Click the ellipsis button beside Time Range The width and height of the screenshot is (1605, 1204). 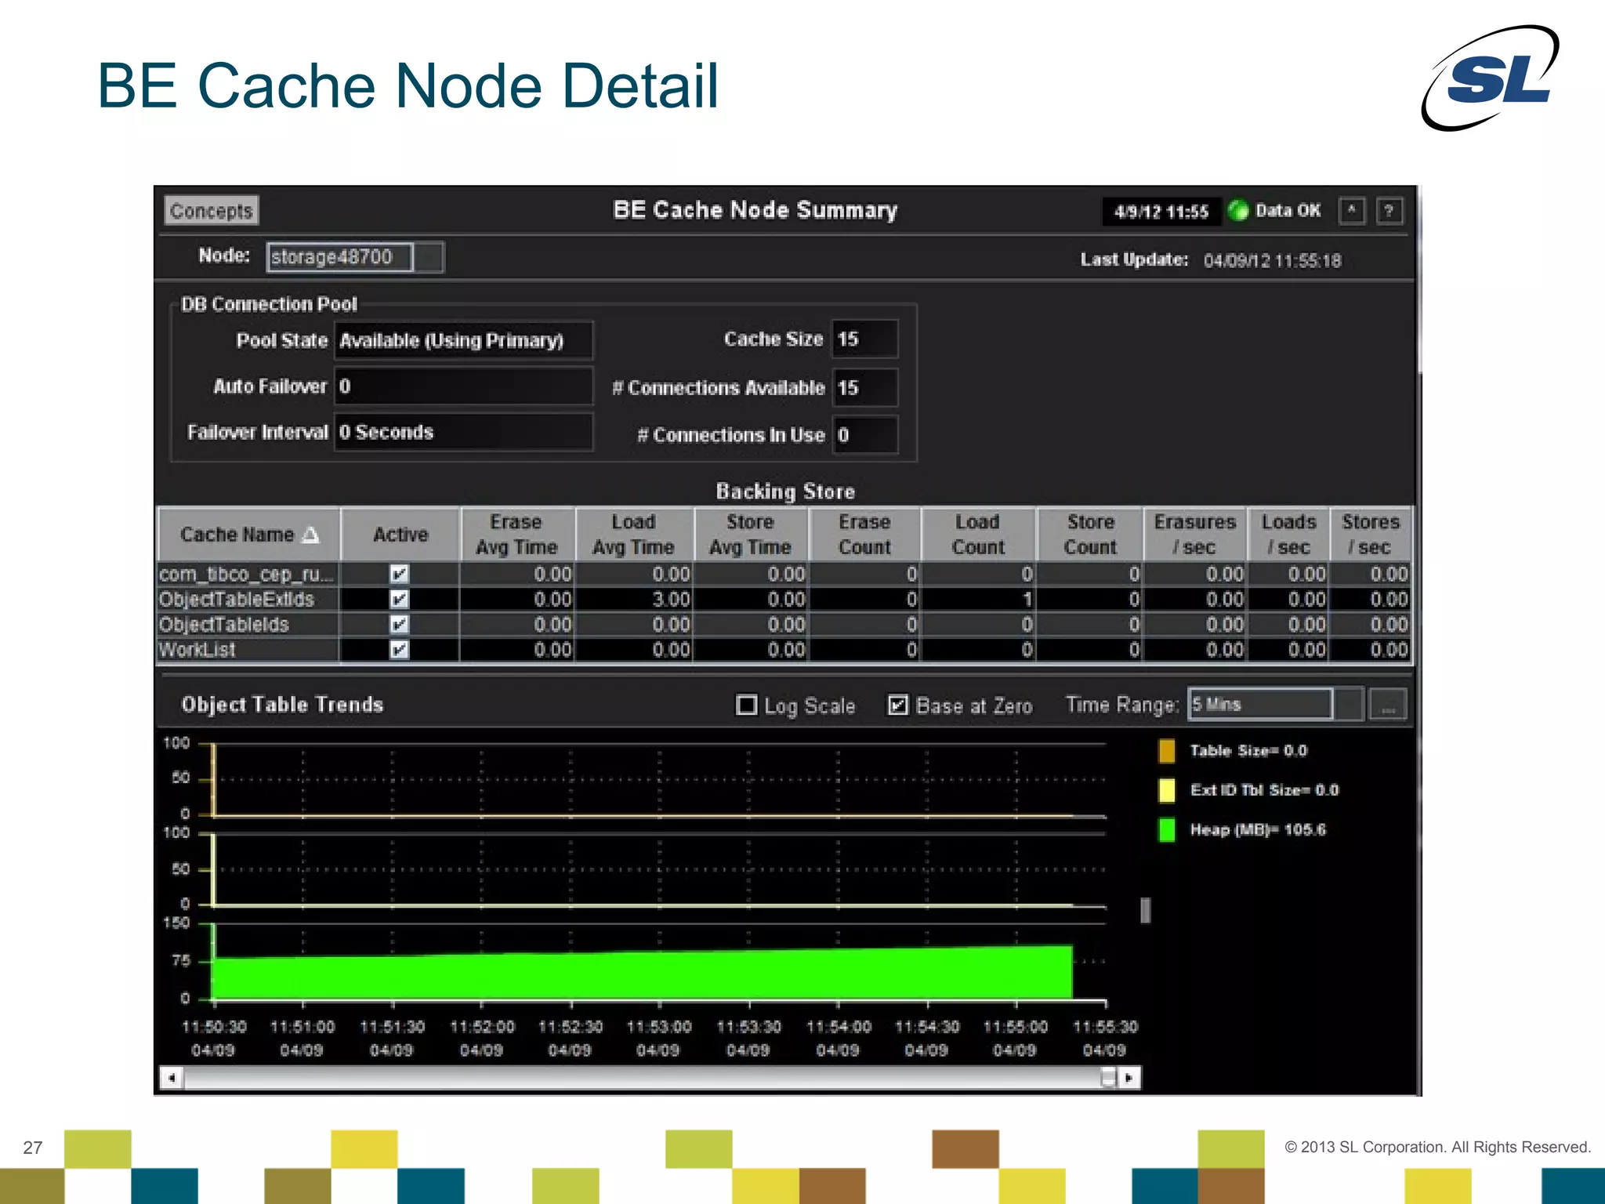(1388, 704)
